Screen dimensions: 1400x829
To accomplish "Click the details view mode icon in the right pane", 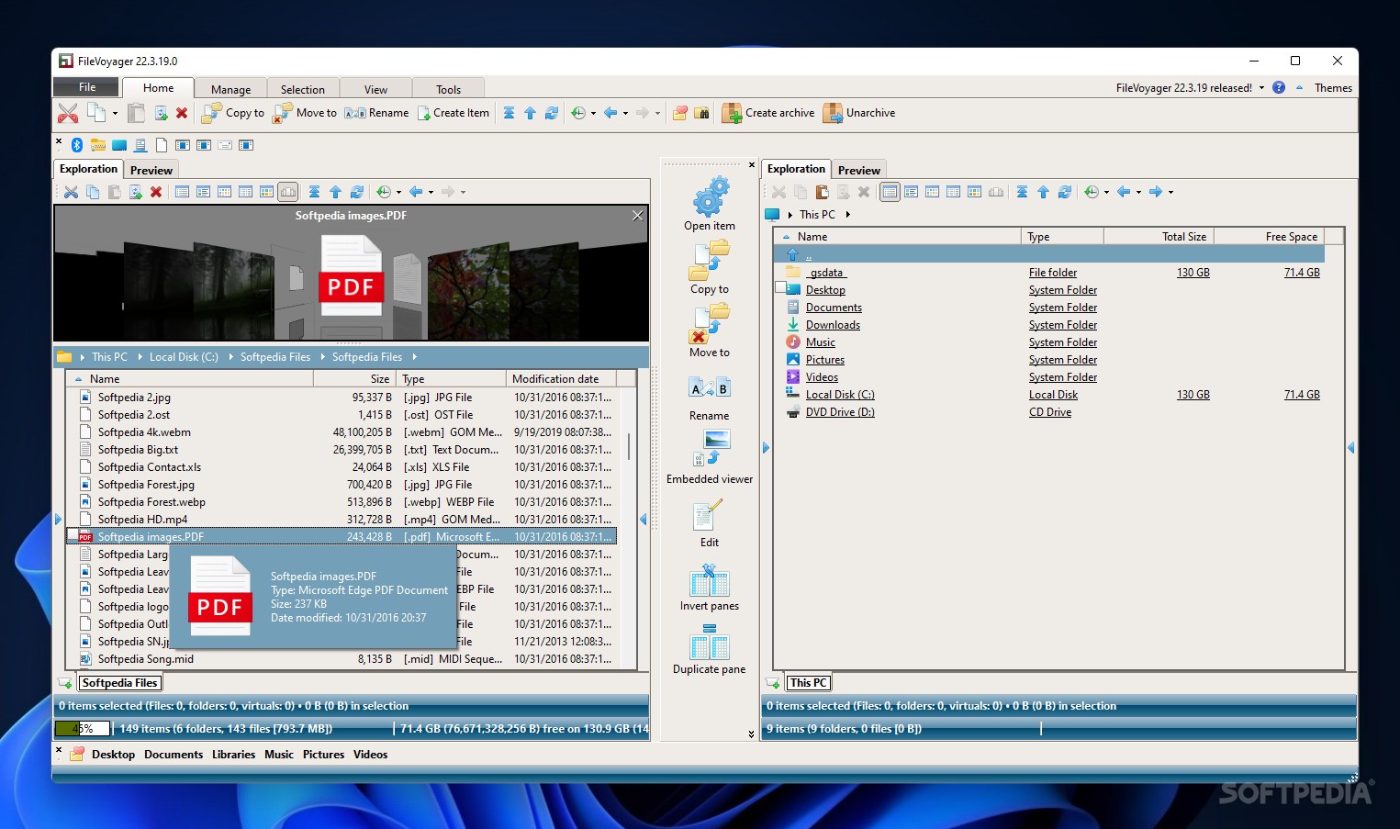I will point(890,192).
